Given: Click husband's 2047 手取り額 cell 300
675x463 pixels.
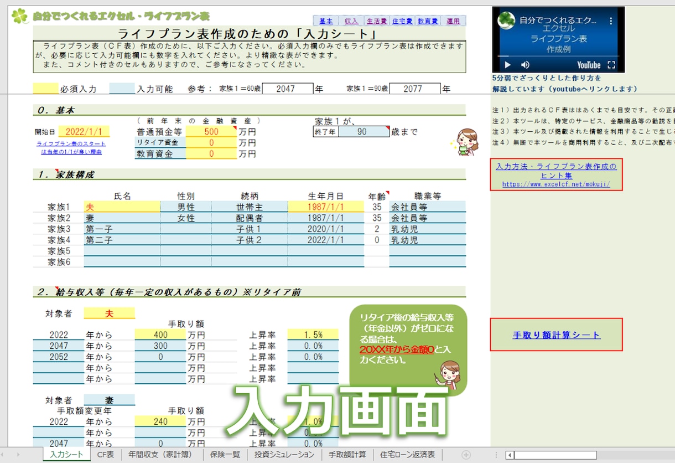Looking at the screenshot, I should [160, 346].
